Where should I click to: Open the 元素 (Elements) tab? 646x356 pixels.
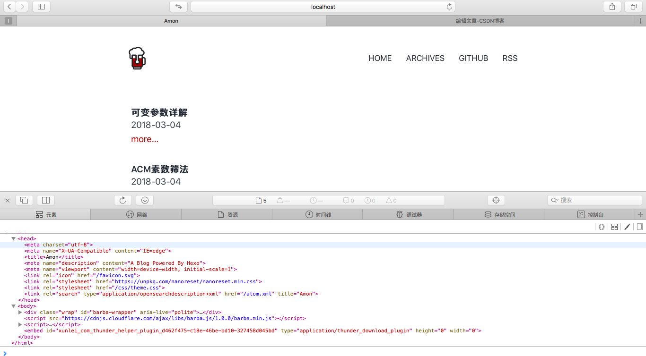click(x=45, y=214)
